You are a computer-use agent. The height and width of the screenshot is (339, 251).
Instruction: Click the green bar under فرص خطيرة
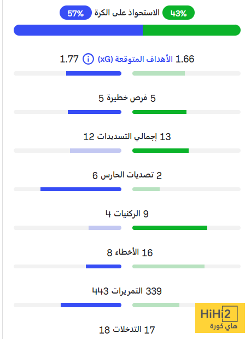tap(159, 112)
